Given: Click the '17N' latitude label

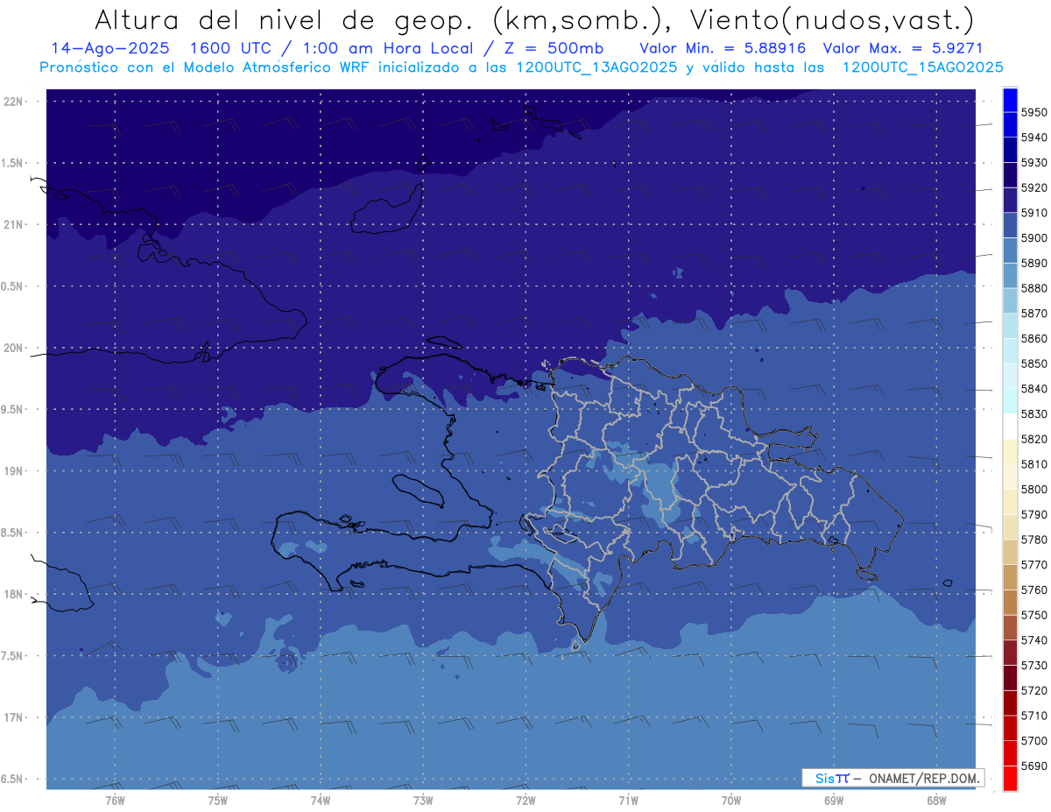Looking at the screenshot, I should coord(12,717).
